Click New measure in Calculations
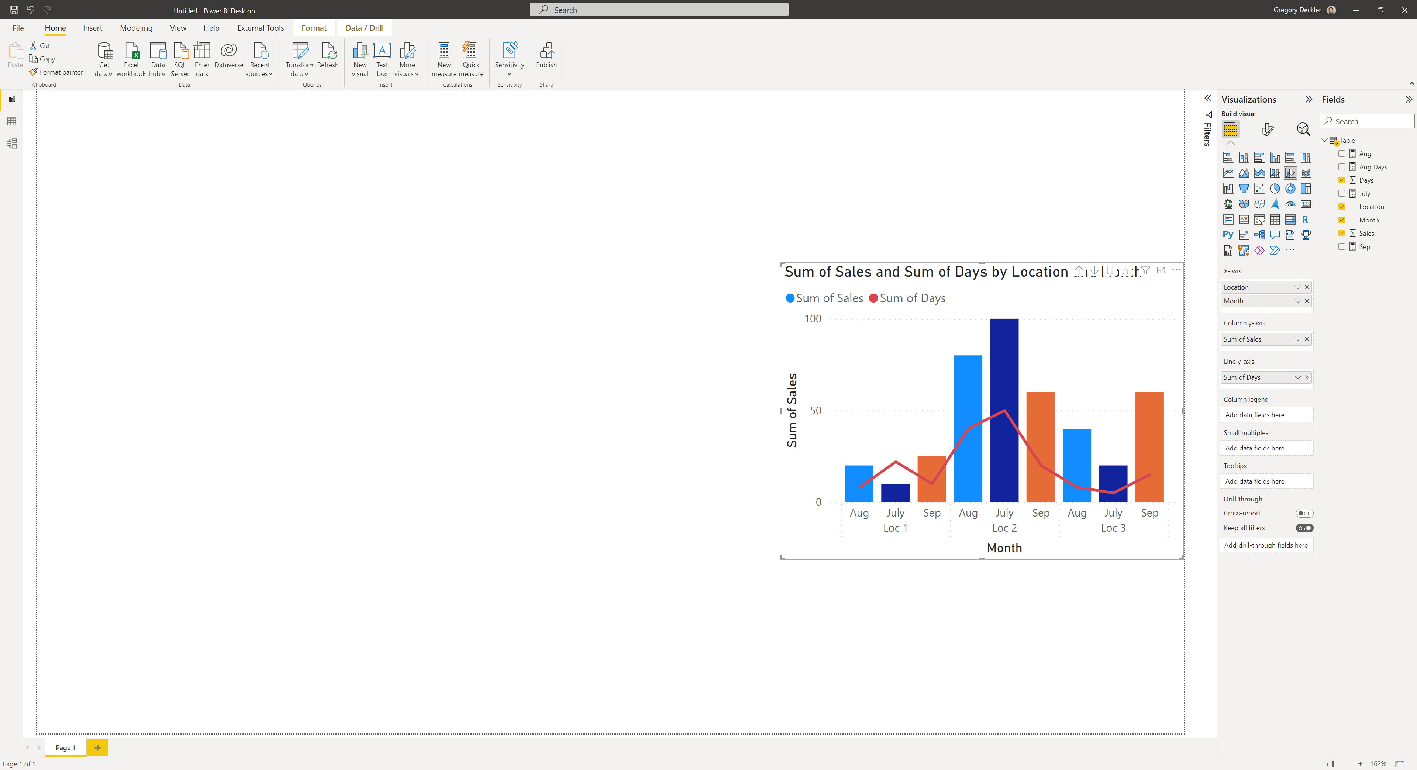This screenshot has width=1417, height=770. (444, 59)
